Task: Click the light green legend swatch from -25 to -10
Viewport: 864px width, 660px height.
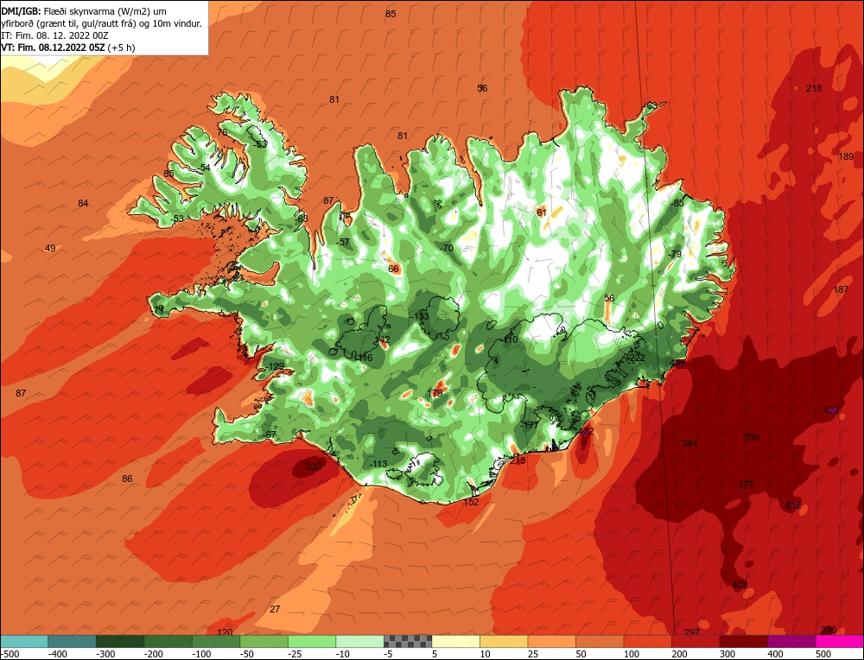Action: pyautogui.click(x=312, y=641)
